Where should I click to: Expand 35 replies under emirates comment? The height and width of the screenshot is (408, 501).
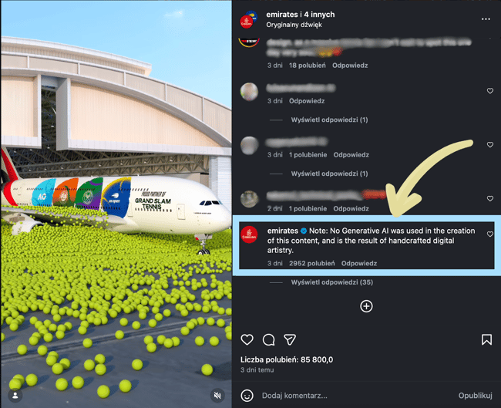point(331,282)
